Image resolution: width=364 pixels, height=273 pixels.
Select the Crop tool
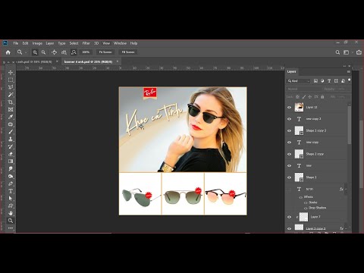tap(11, 102)
